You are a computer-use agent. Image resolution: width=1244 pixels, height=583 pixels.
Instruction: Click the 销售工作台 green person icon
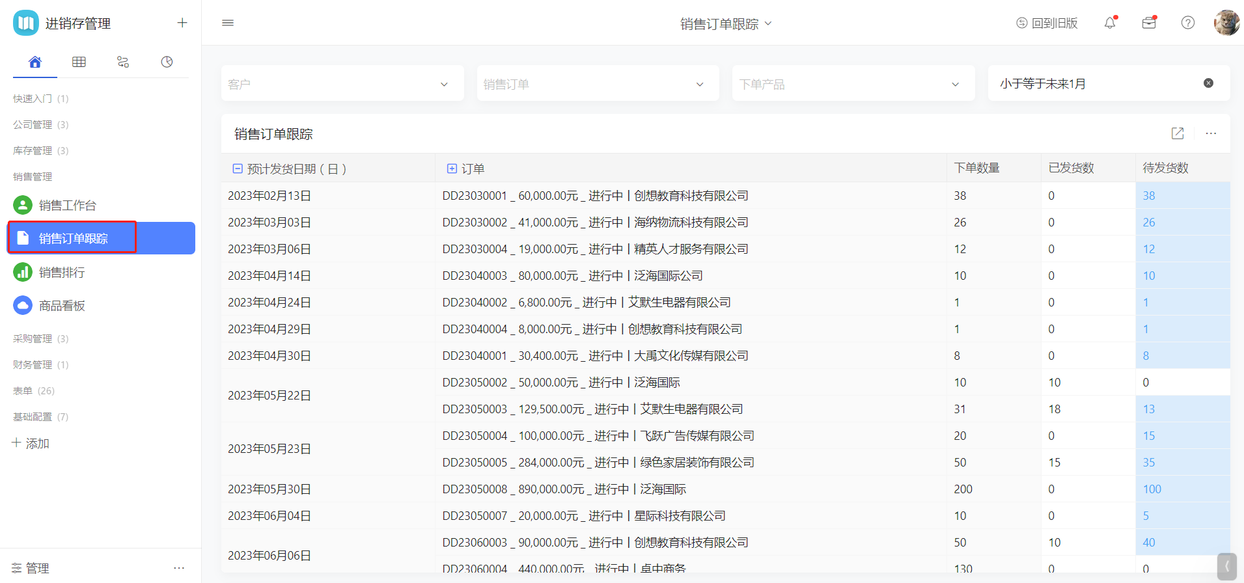23,205
